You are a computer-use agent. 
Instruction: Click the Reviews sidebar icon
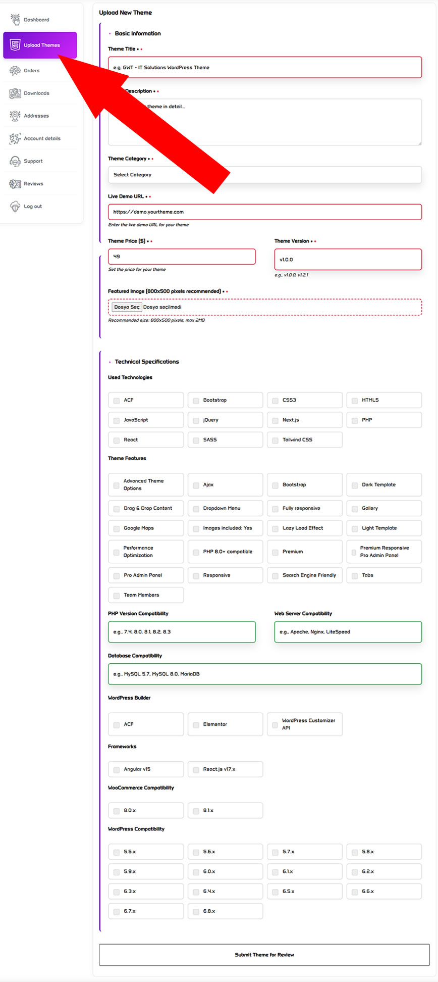(15, 184)
